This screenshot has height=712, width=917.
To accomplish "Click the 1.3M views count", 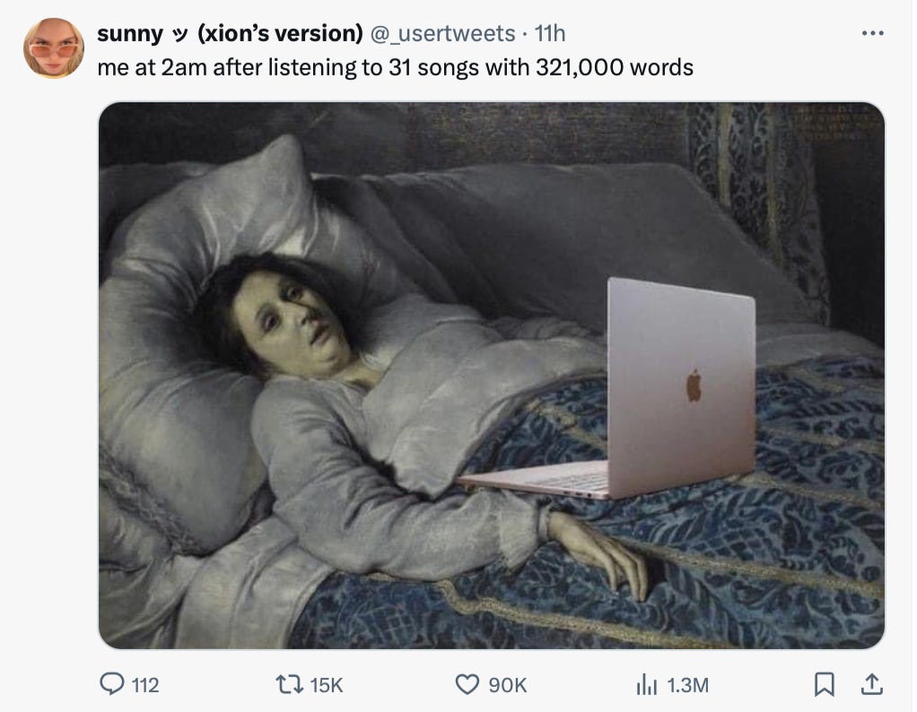I will [687, 685].
